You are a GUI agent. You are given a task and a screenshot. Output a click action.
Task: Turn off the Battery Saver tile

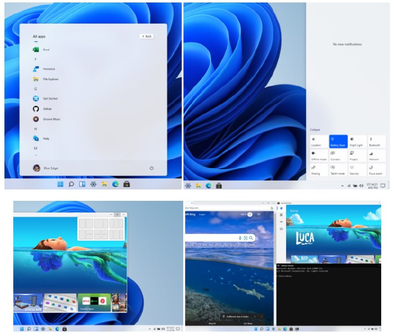(338, 142)
